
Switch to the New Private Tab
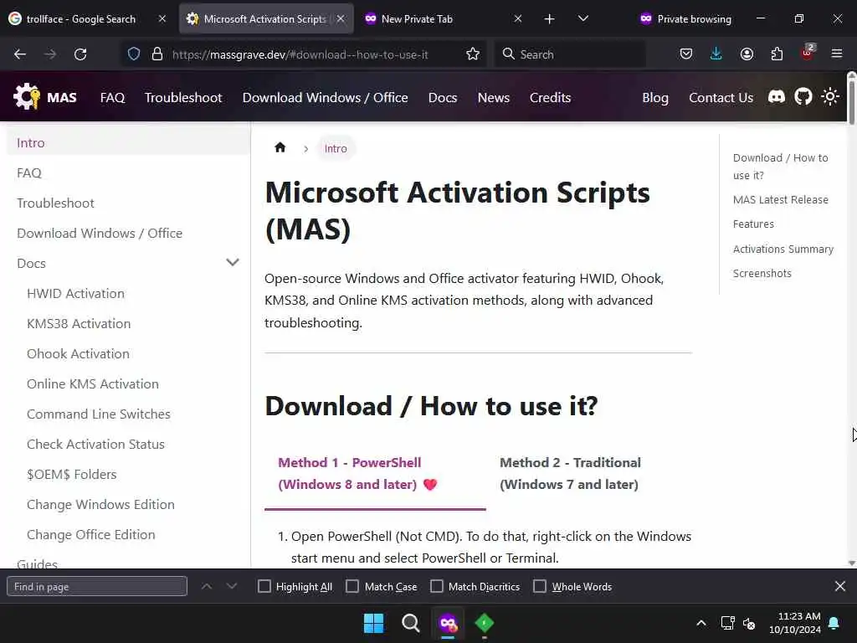point(417,19)
